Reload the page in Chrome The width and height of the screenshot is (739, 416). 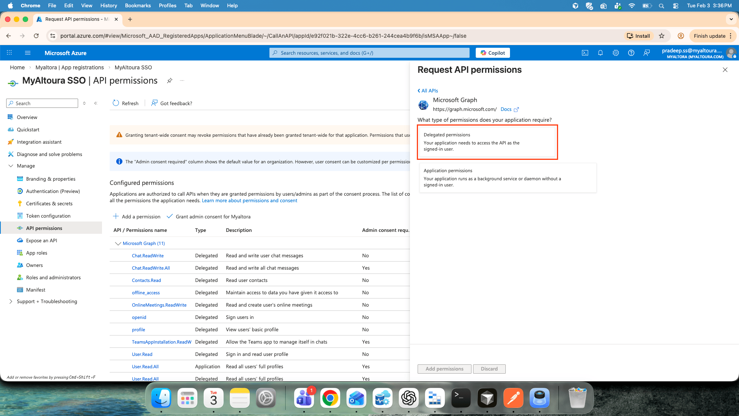36,36
